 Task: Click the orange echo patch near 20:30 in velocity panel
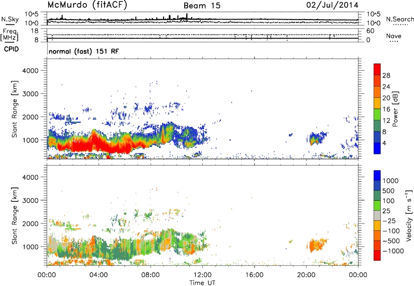316,245
